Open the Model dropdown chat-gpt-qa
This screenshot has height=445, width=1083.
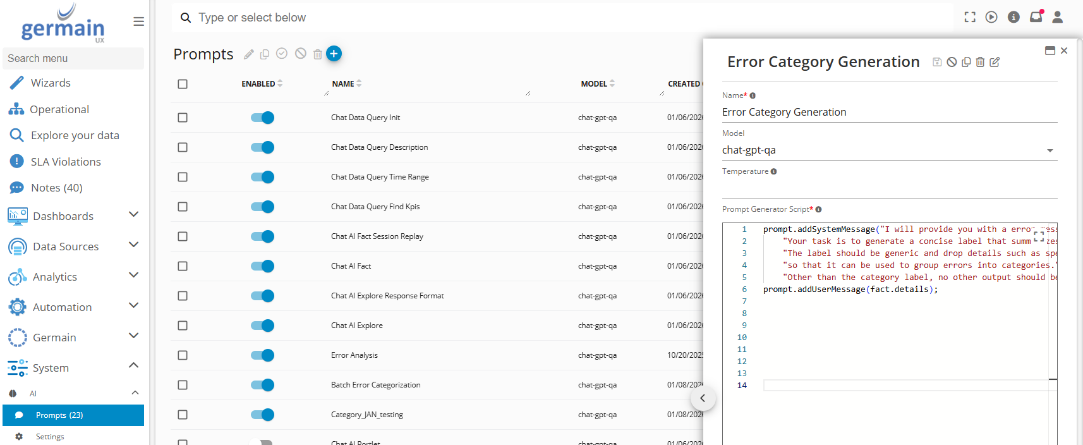point(889,150)
